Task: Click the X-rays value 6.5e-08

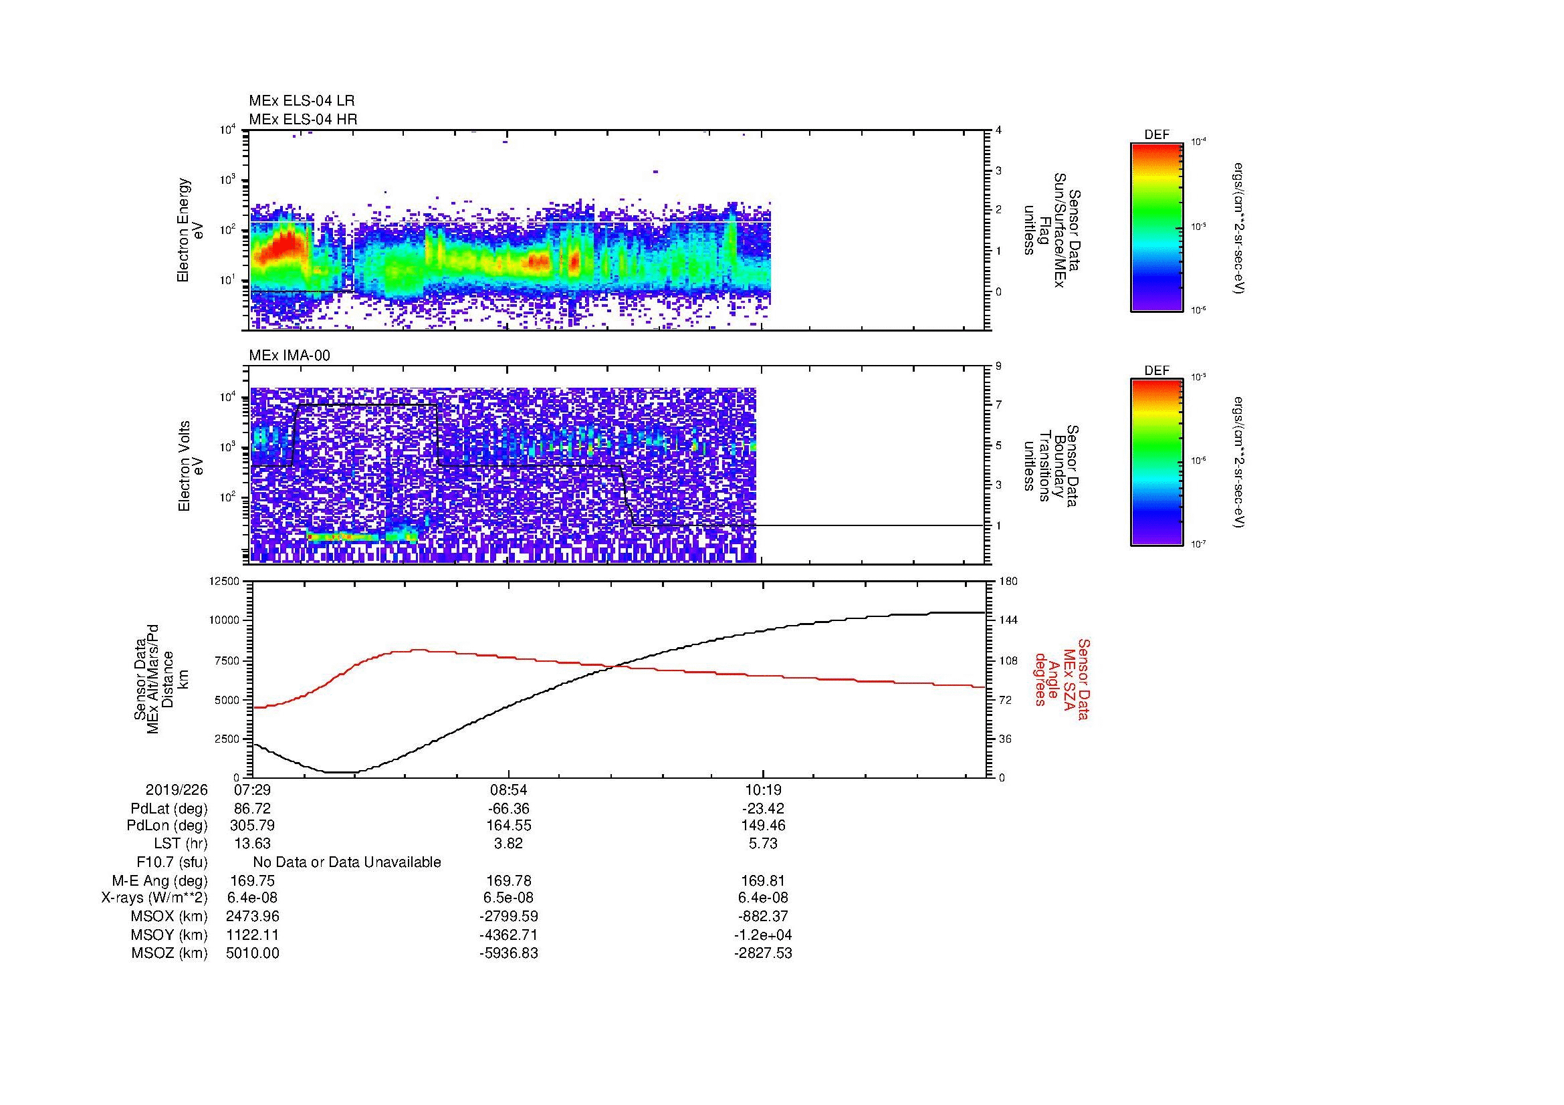Action: coord(508,898)
